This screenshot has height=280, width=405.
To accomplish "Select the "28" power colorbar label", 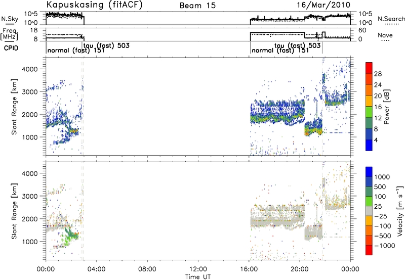I will (378, 74).
